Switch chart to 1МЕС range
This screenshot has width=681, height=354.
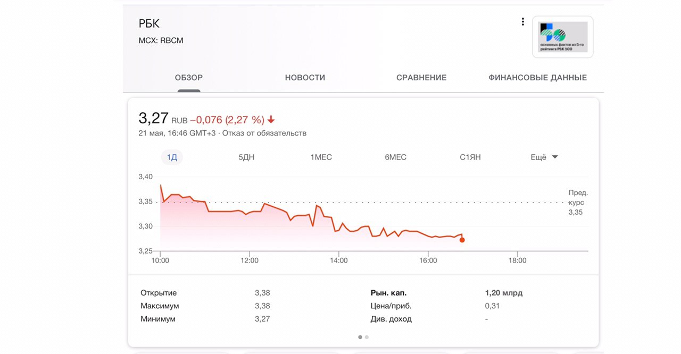pos(321,157)
